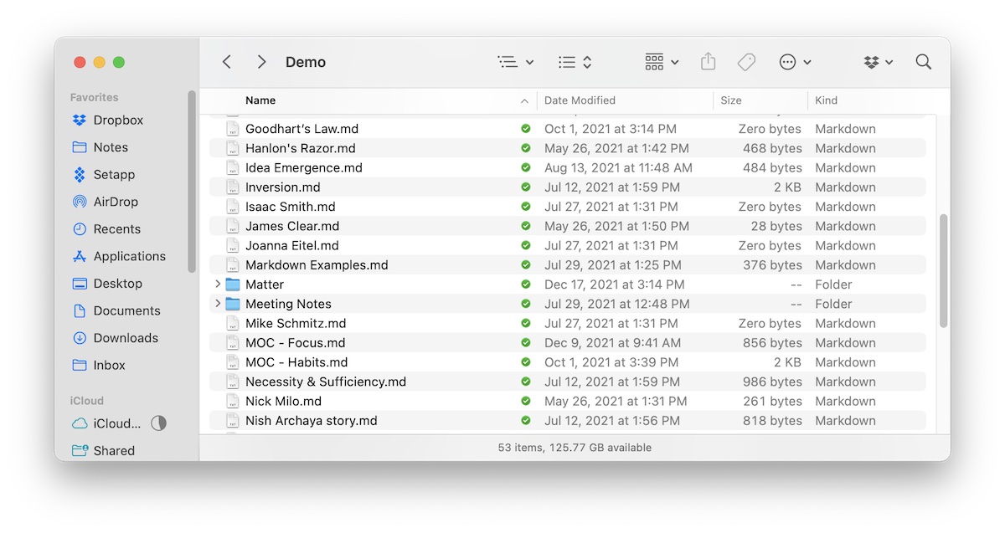Click the date Dec 9, 2021 at 9:41 AM
1005x533 pixels.
click(613, 343)
